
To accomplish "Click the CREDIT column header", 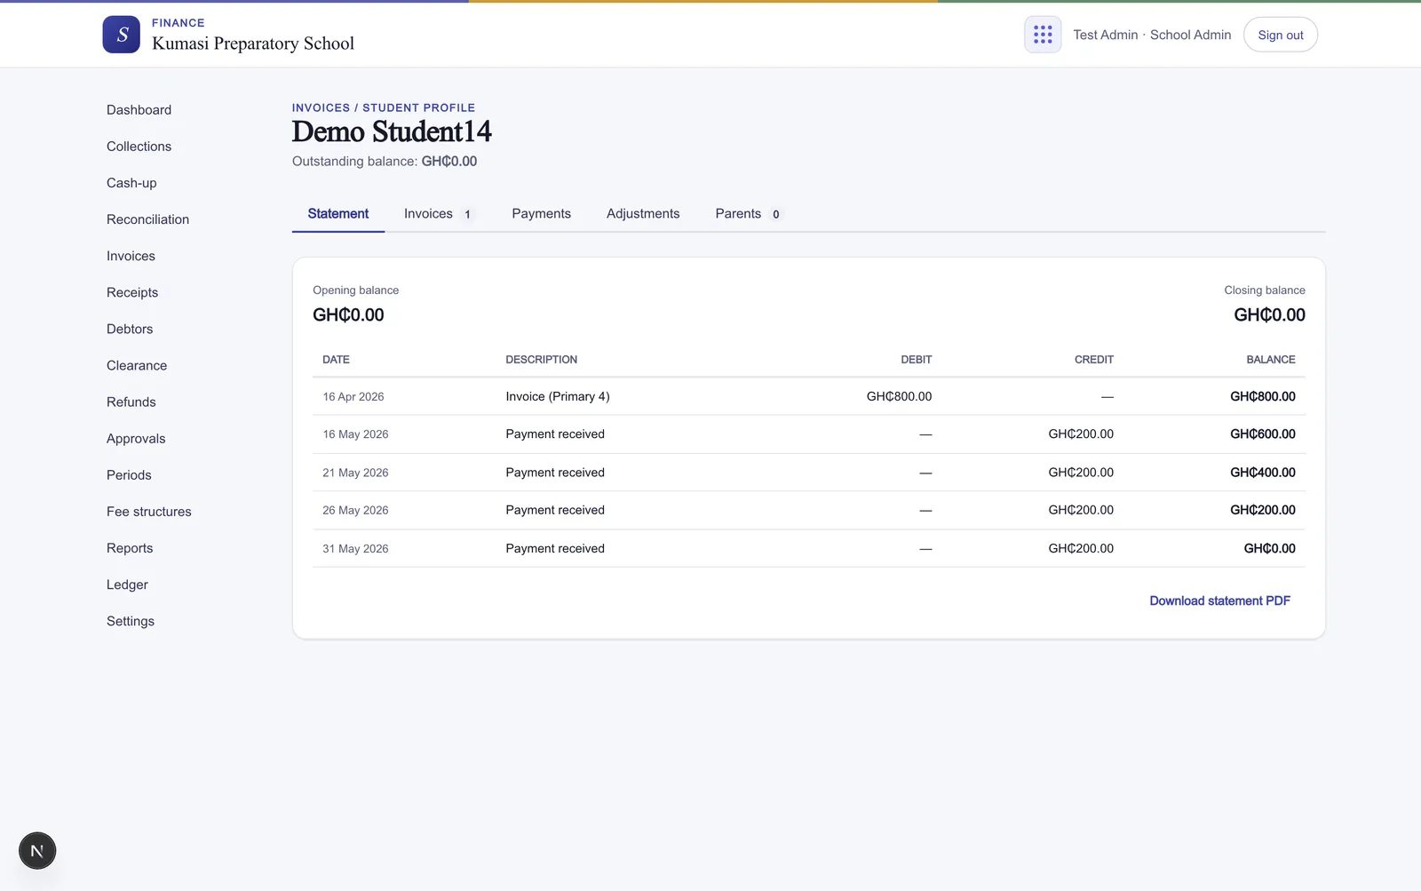I will [x=1093, y=360].
